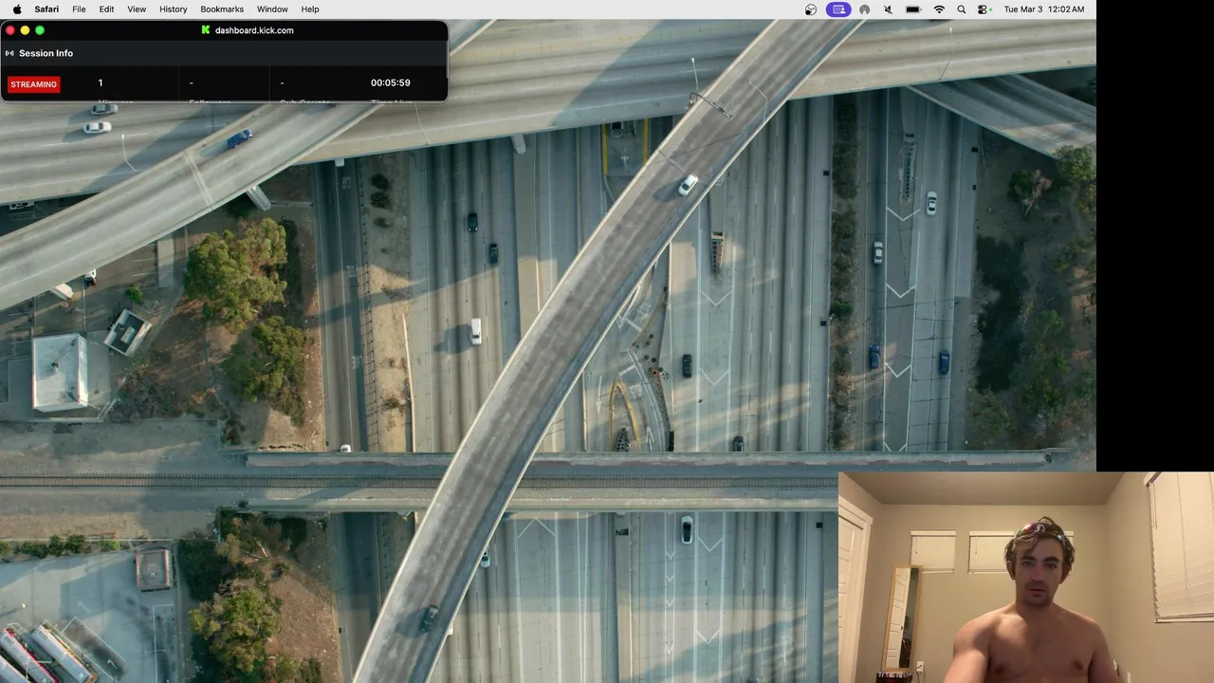
Task: Open the Wi-Fi status menu
Action: click(939, 9)
